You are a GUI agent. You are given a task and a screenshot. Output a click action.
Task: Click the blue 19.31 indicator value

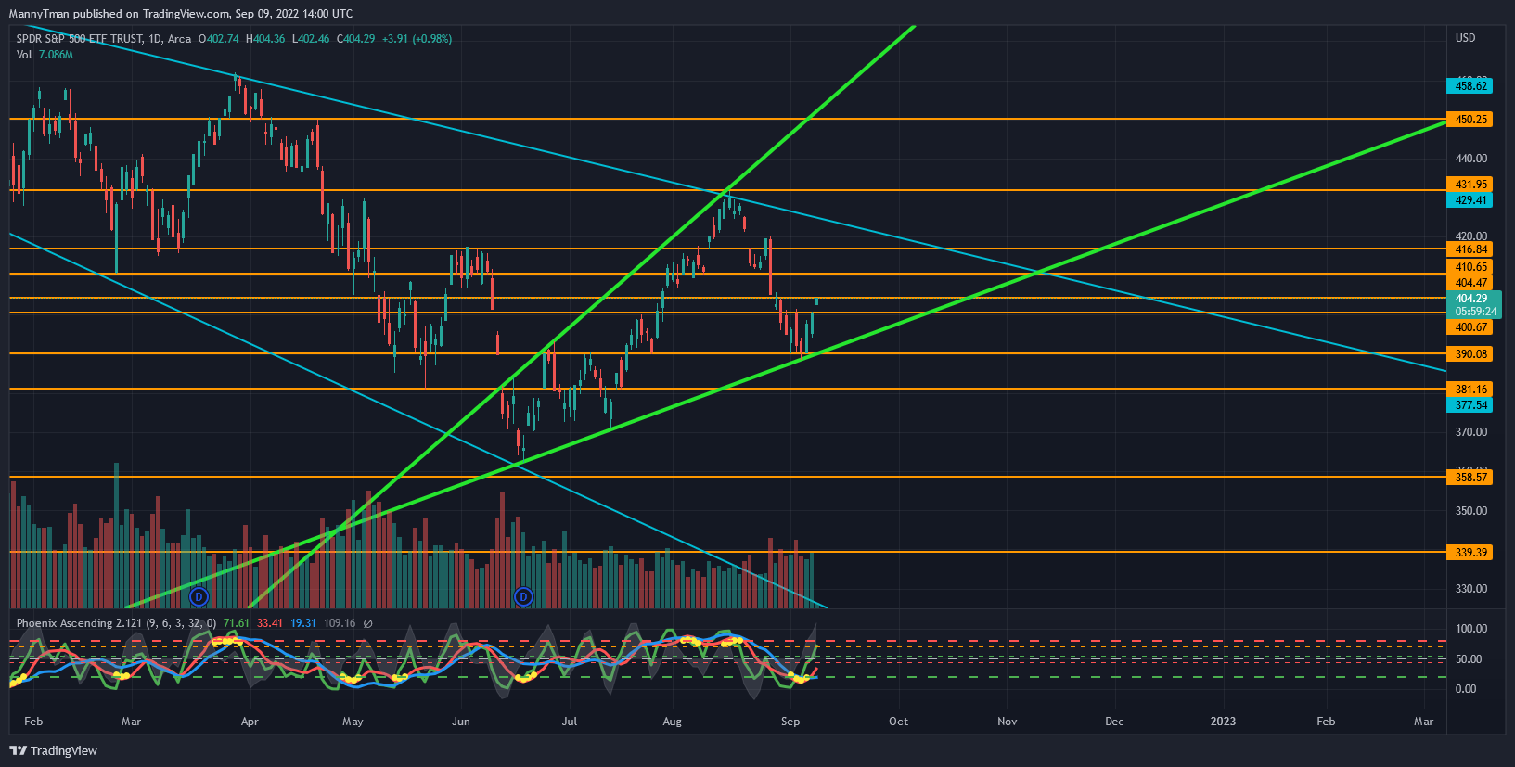point(303,623)
